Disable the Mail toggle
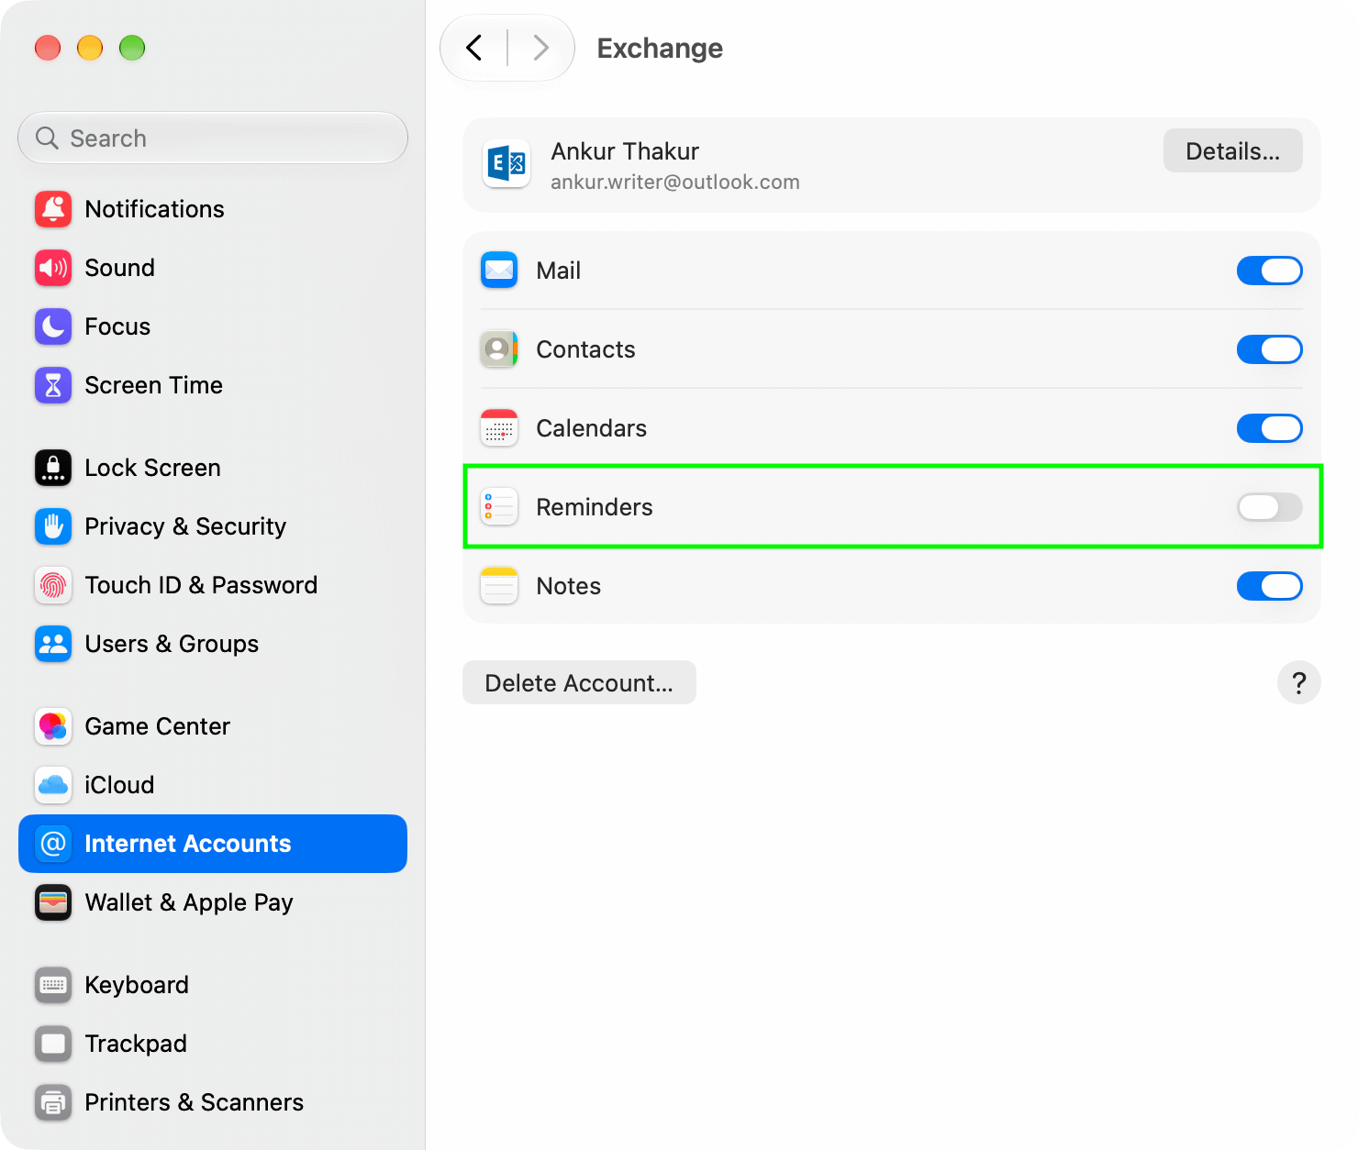 pyautogui.click(x=1270, y=271)
